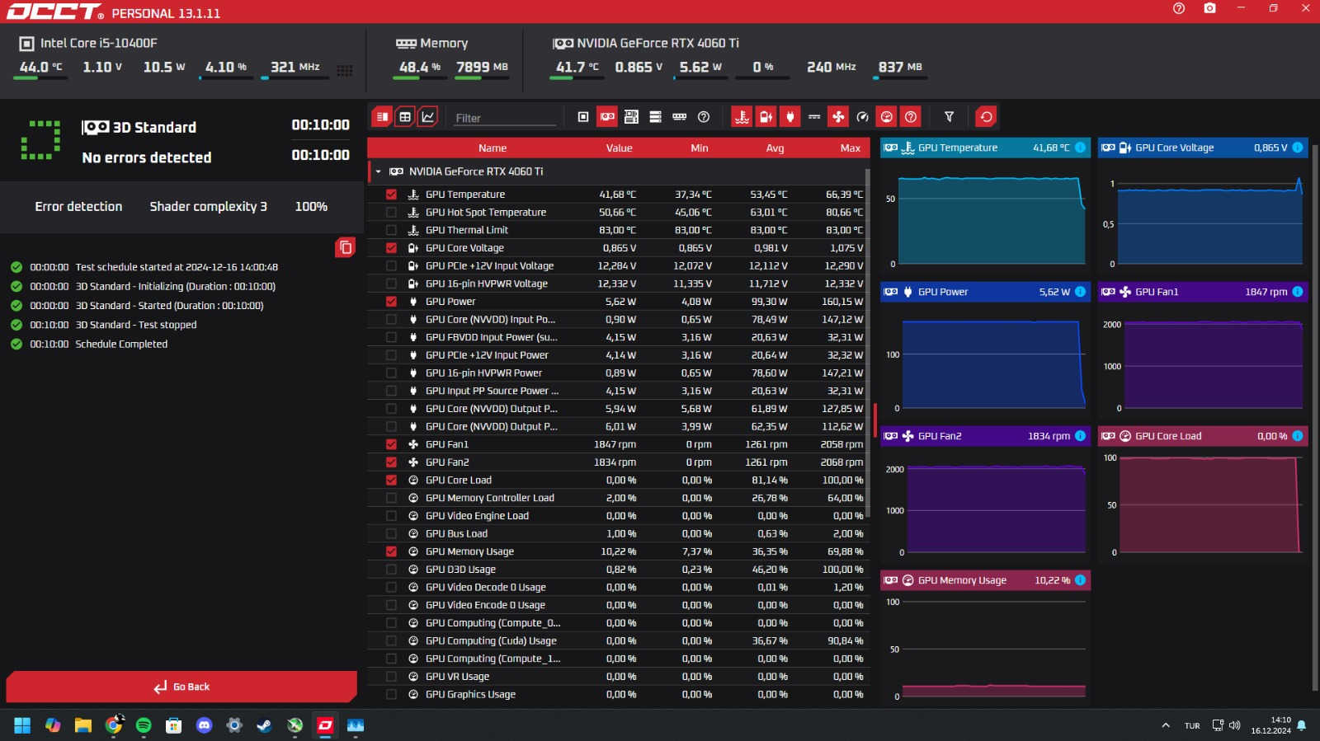Collapse the NVIDIA GeForce RTX 4060 Ti group
This screenshot has height=741, width=1320.
(379, 172)
